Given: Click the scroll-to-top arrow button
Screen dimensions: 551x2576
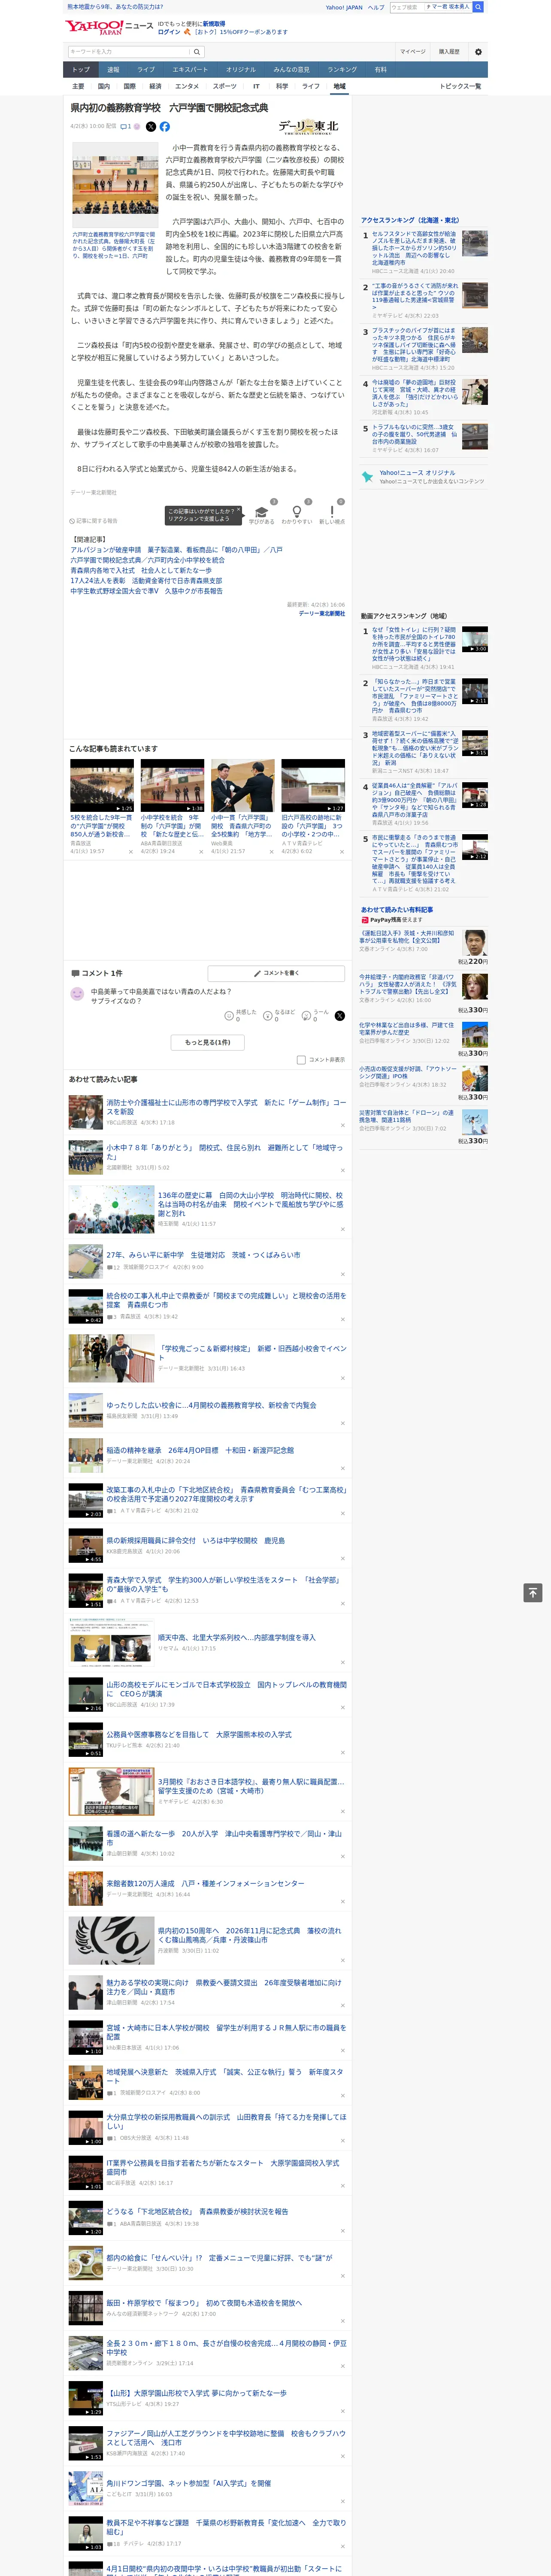Looking at the screenshot, I should coord(533,1592).
